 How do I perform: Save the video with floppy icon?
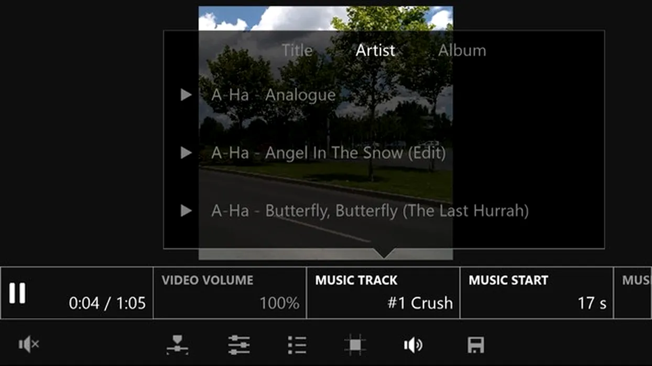coord(475,345)
